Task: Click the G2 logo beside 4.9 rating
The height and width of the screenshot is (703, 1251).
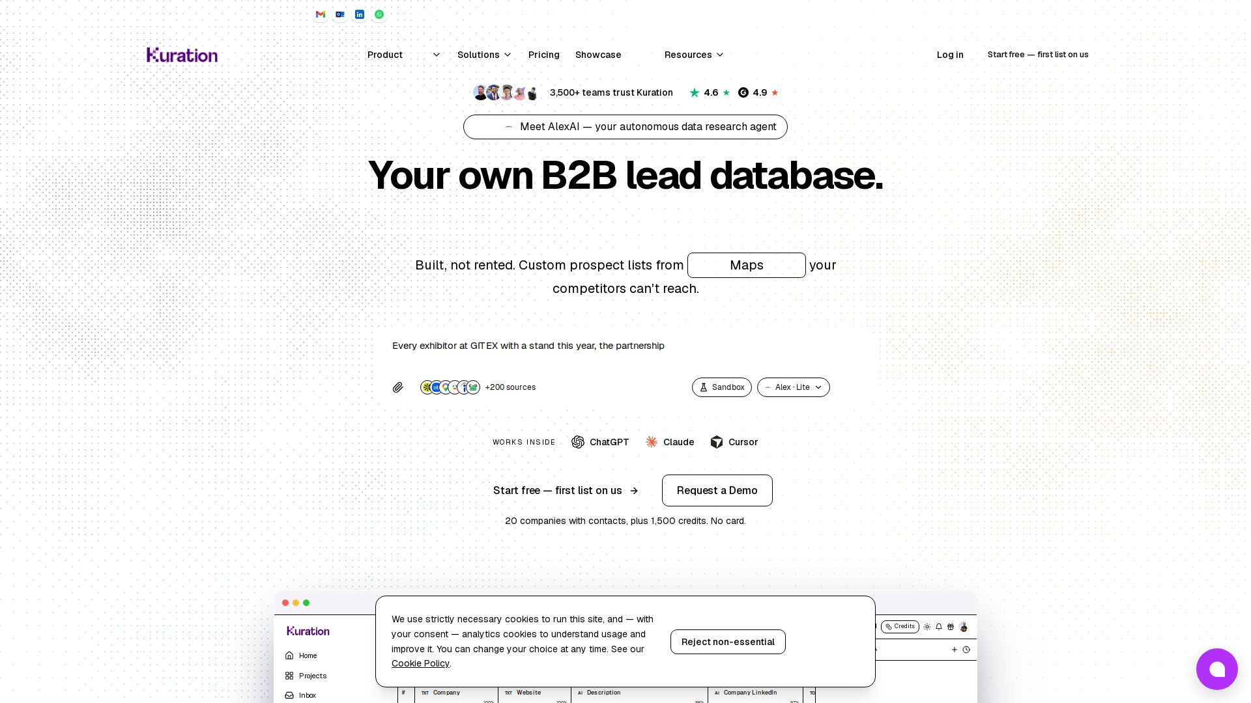Action: (743, 92)
